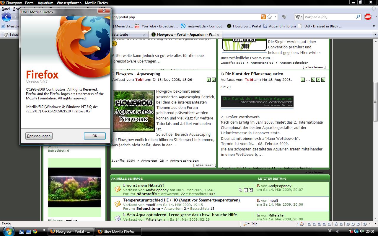Click alles lesen under Aquascaping article
The image size is (378, 236).
coord(205,165)
